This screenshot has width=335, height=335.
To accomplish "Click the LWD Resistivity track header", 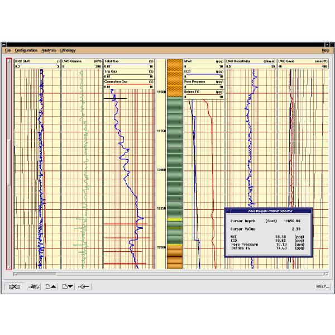I will (x=251, y=61).
